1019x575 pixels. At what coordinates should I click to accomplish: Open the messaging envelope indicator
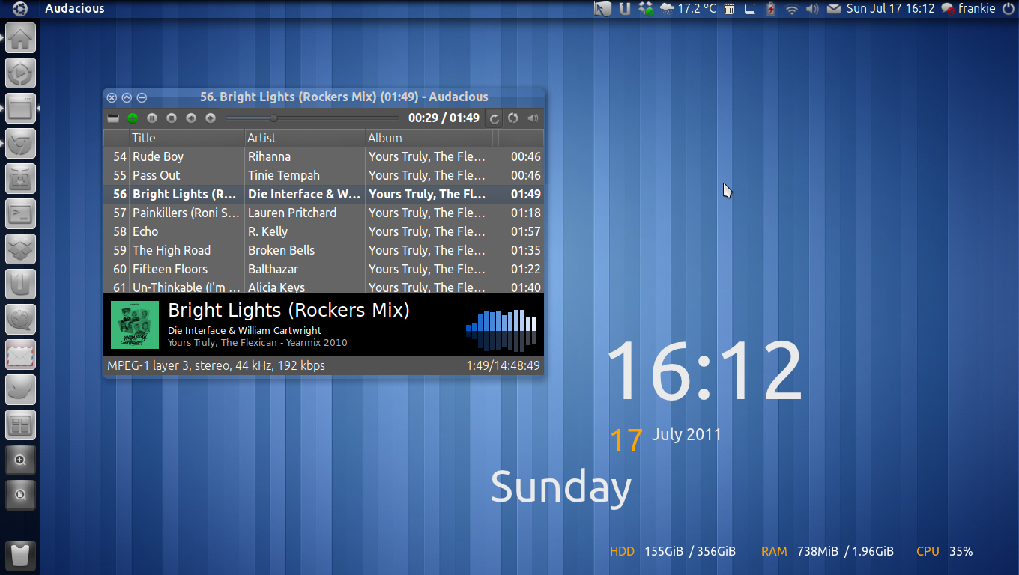[x=833, y=9]
